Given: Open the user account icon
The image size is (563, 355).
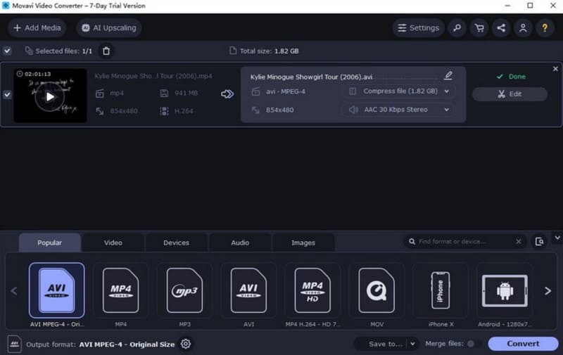Looking at the screenshot, I should [x=523, y=28].
